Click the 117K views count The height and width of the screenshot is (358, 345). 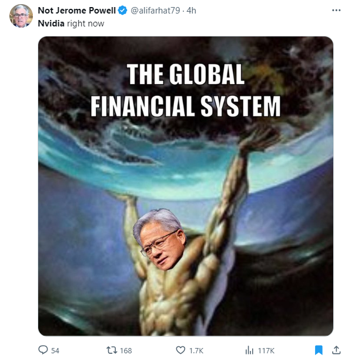pos(266,350)
